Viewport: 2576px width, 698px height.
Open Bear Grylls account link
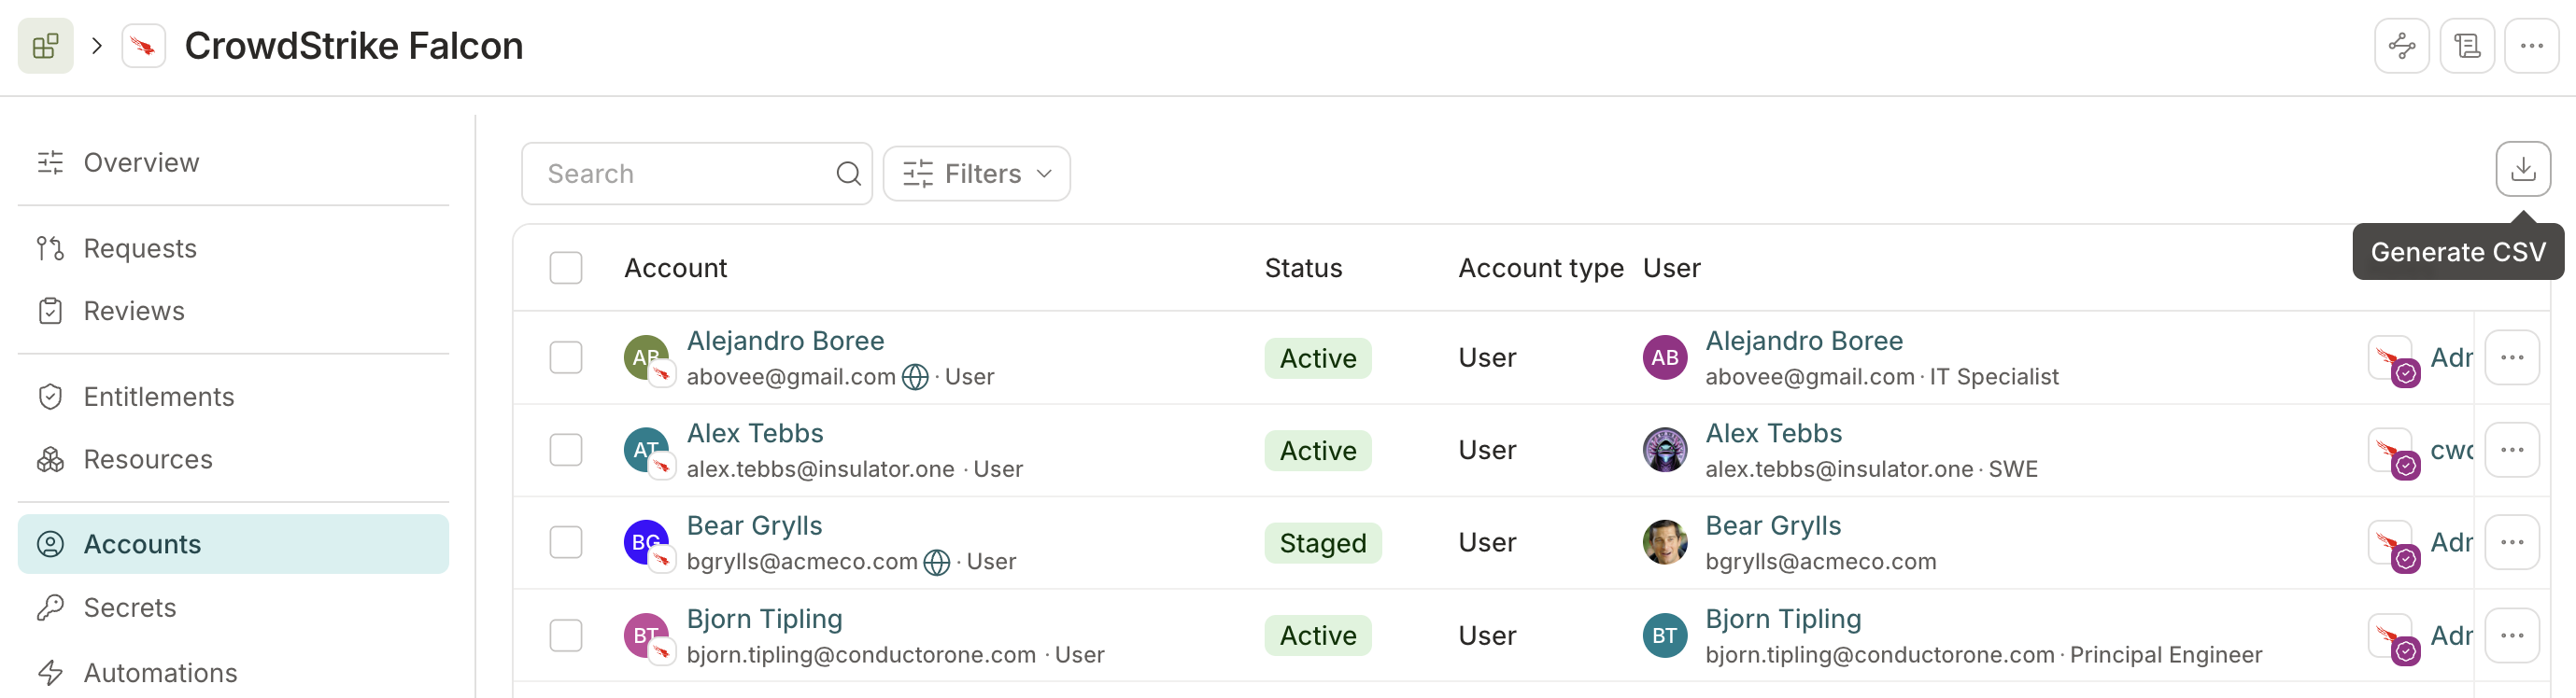coord(754,526)
